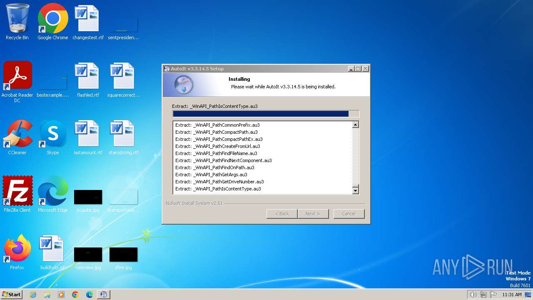Click the volume speaker tray icon
Viewport: 533px width, 300px height.
click(473, 295)
